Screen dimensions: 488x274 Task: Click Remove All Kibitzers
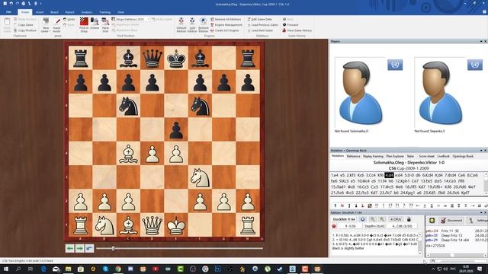tap(226, 19)
